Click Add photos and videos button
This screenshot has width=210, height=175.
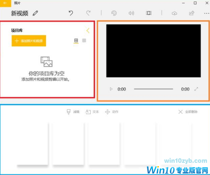coord(29,41)
